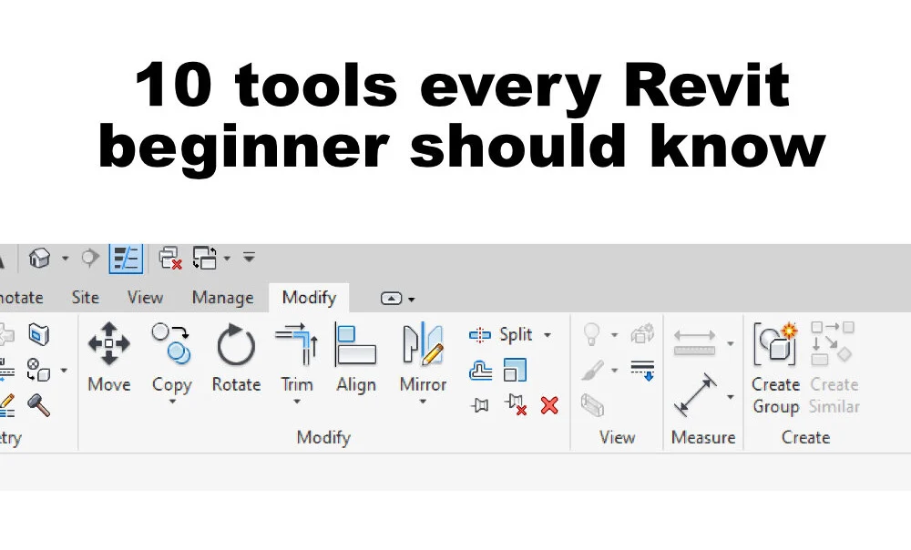Screen dimensions: 911x550
Task: Open the 3D View dropdown arrow
Action: pyautogui.click(x=65, y=258)
